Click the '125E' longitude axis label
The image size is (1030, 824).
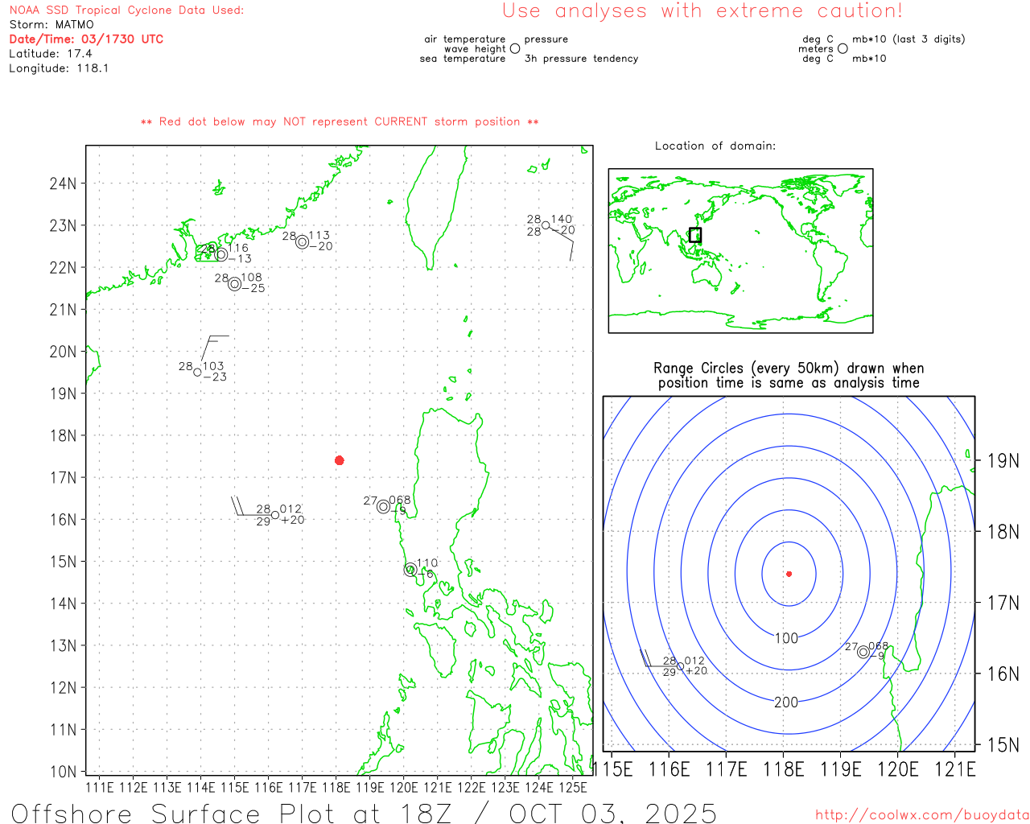pyautogui.click(x=573, y=787)
